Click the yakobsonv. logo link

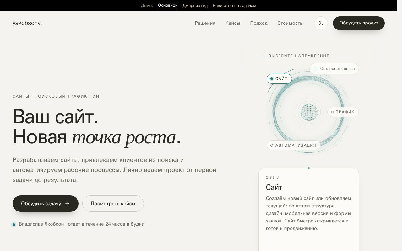coord(27,23)
